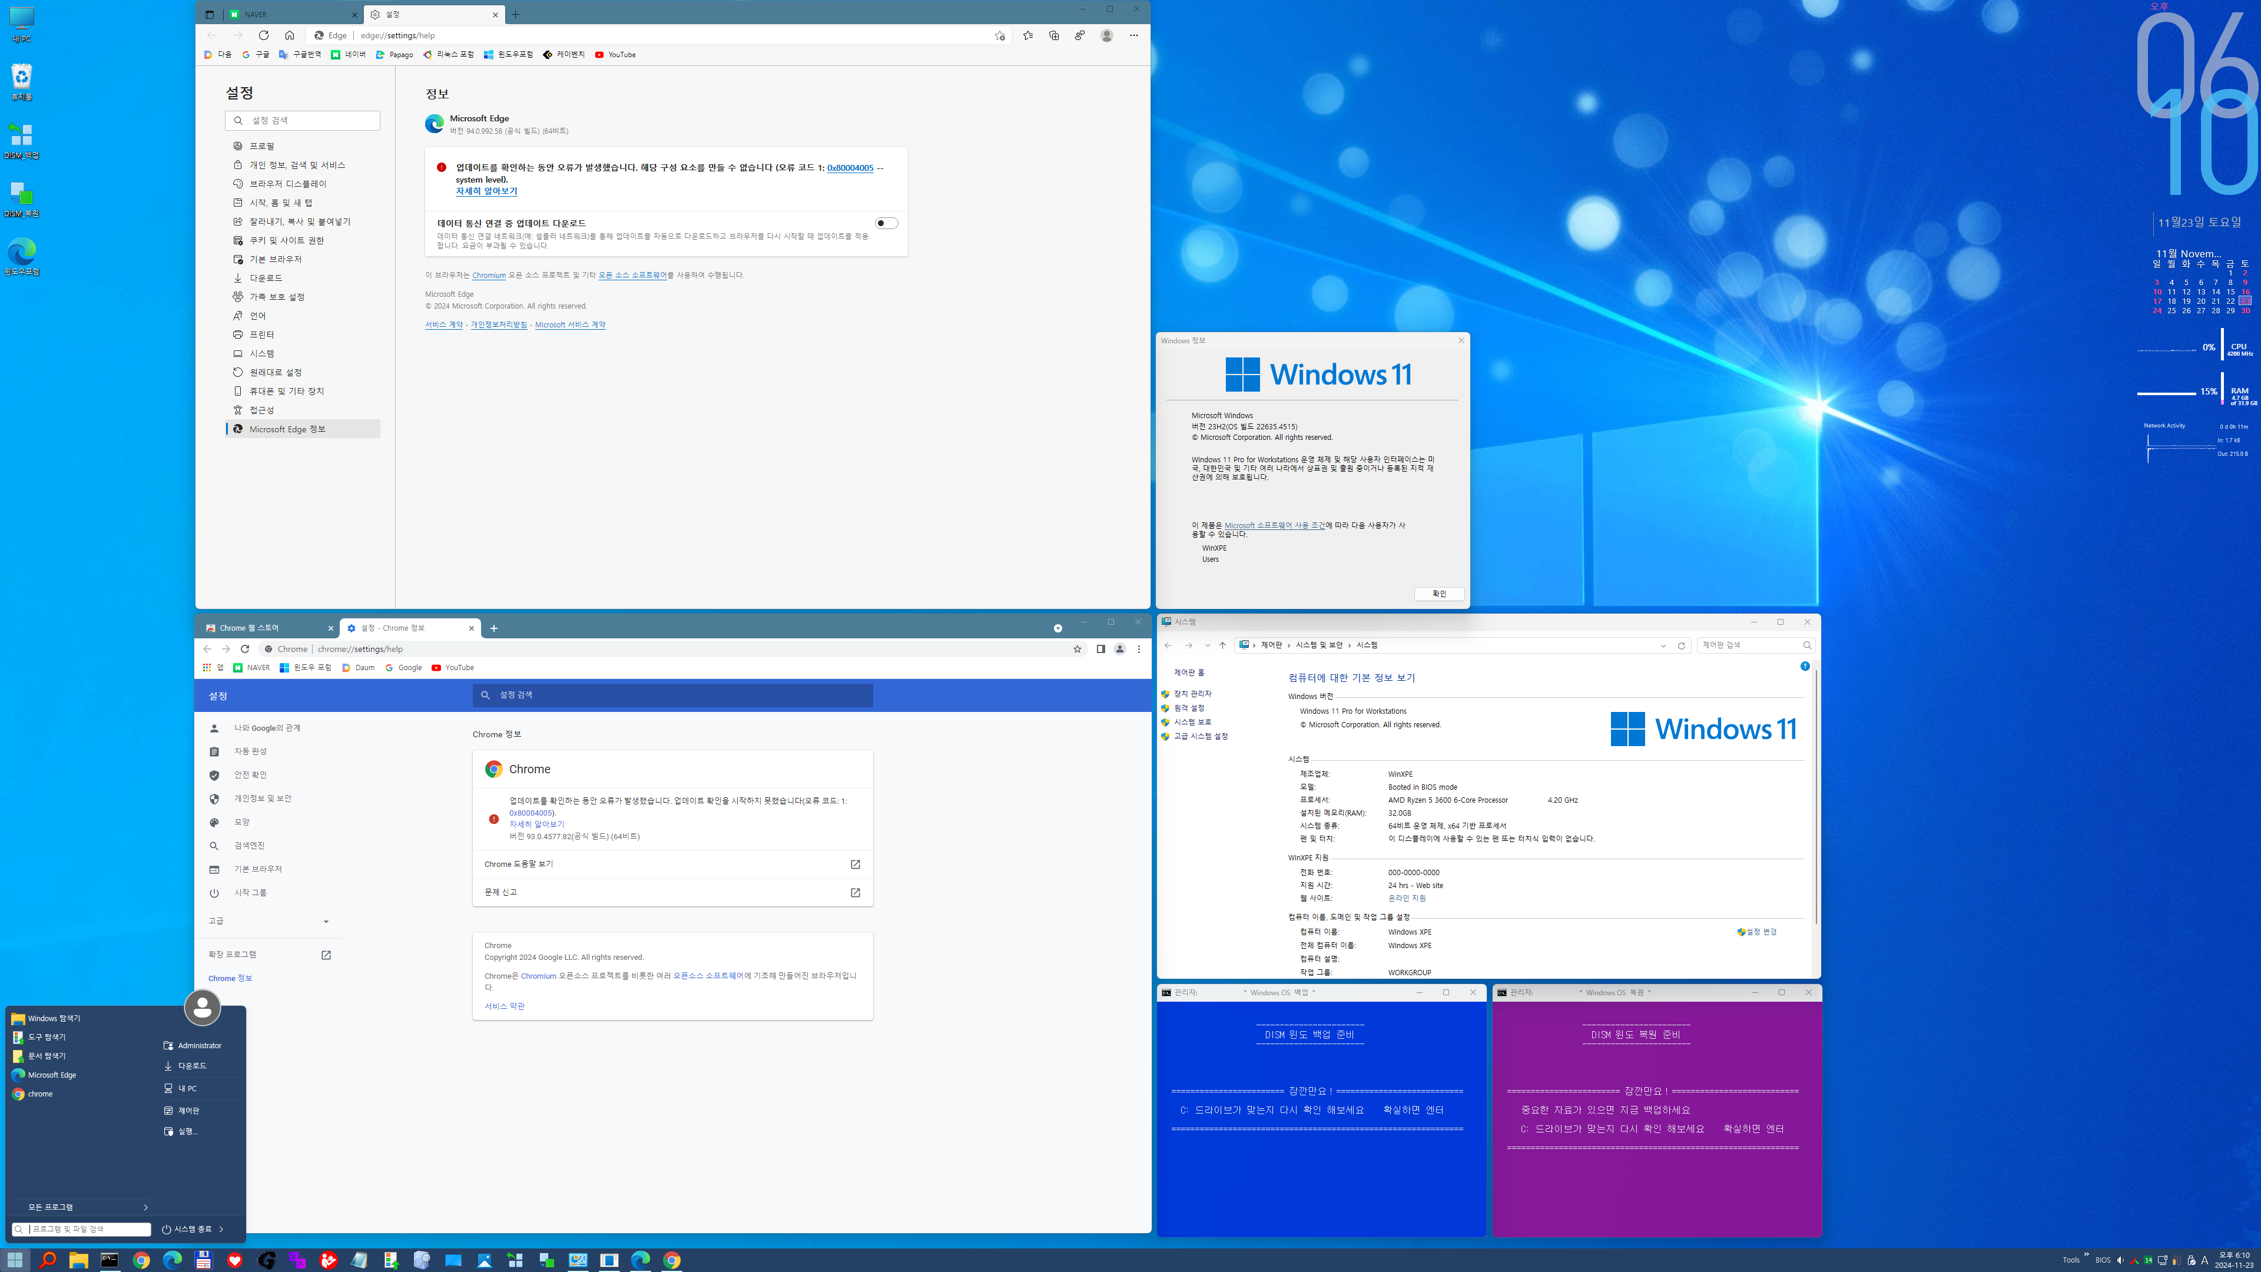
Task: Click Chrome 설정 검색 search bar
Action: tap(672, 694)
